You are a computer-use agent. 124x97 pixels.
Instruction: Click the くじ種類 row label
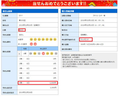coord(5,16)
